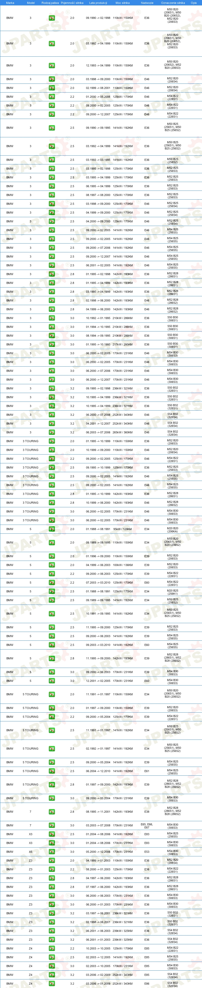This screenshot has height=988, width=202.
Task: Select the '05.2000 -> 12.2006' production years cell
Action: [98, 851]
